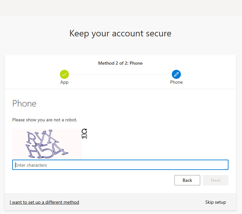The height and width of the screenshot is (214, 242).
Task: Click the large Phone section heading
Action: [x=24, y=103]
